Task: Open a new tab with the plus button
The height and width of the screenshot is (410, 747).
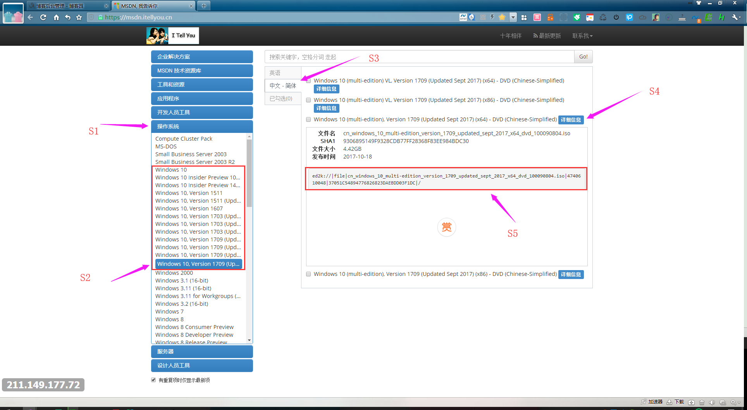Action: (x=203, y=5)
